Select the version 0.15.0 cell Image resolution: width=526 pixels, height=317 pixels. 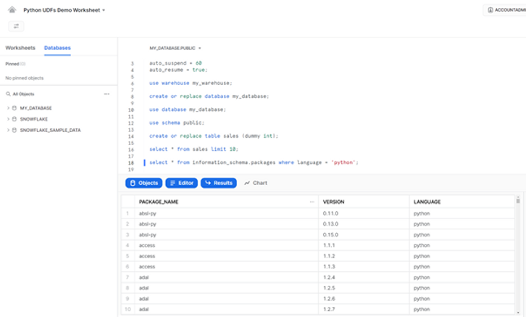click(x=364, y=235)
